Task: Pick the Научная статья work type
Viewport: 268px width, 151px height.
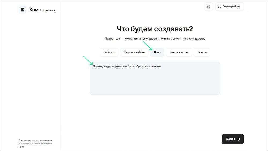Action: [x=179, y=52]
